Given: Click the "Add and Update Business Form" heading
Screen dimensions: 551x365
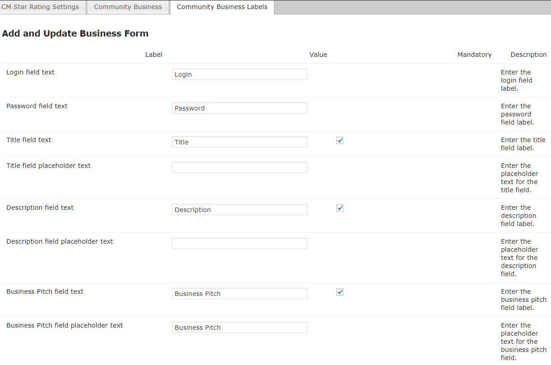Looking at the screenshot, I should pos(75,33).
